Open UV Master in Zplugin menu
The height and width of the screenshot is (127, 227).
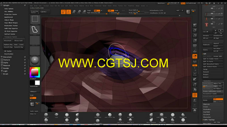coord(8,51)
